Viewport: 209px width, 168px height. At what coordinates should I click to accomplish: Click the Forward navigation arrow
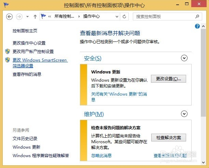click(19, 17)
